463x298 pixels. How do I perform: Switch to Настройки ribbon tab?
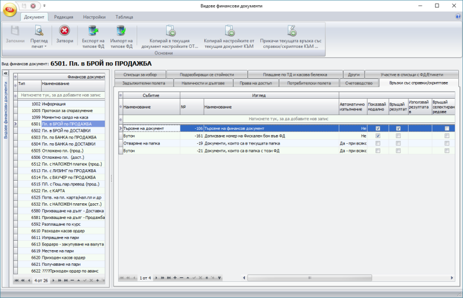point(94,17)
